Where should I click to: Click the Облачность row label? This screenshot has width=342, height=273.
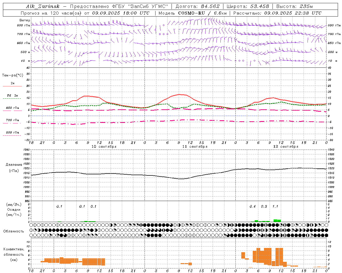point(14,231)
